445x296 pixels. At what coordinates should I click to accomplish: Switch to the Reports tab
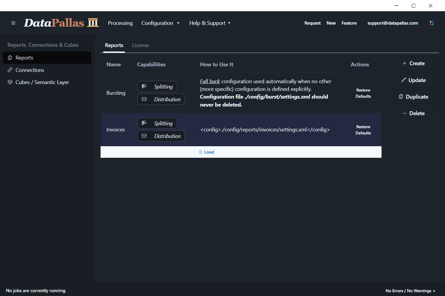[x=114, y=45]
